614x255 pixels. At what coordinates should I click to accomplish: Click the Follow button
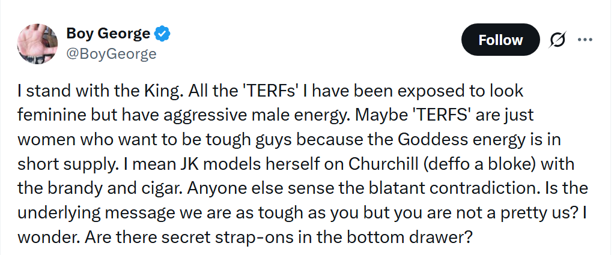click(500, 40)
